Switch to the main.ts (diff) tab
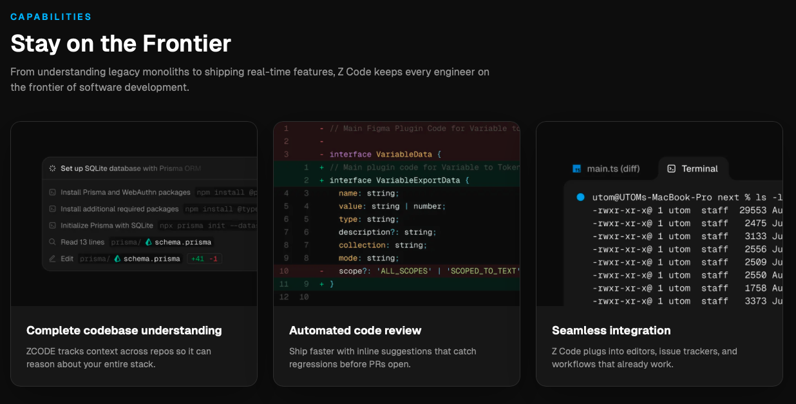The image size is (796, 404). point(606,169)
